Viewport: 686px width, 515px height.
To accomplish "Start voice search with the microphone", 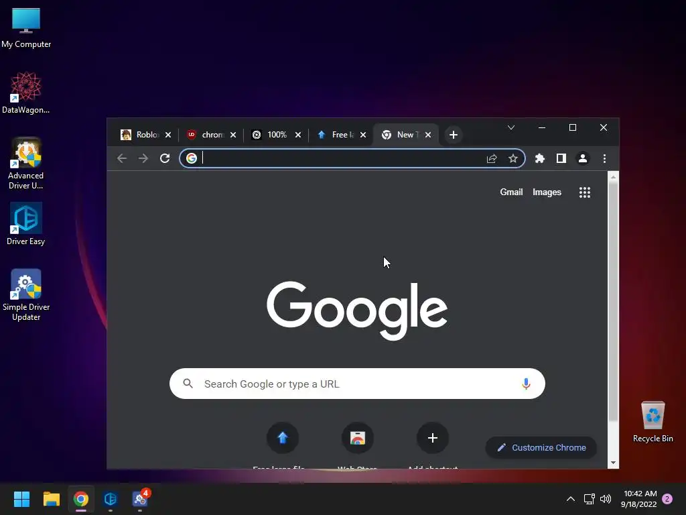I will 526,384.
